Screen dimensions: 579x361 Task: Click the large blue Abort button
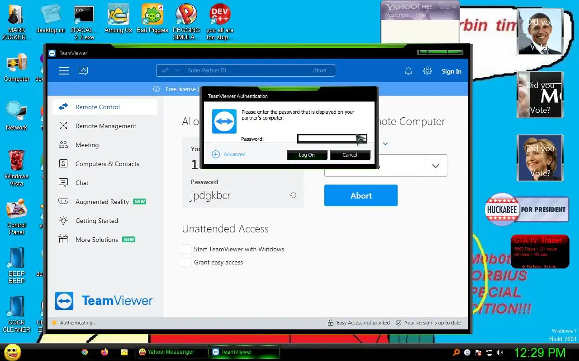tap(361, 195)
